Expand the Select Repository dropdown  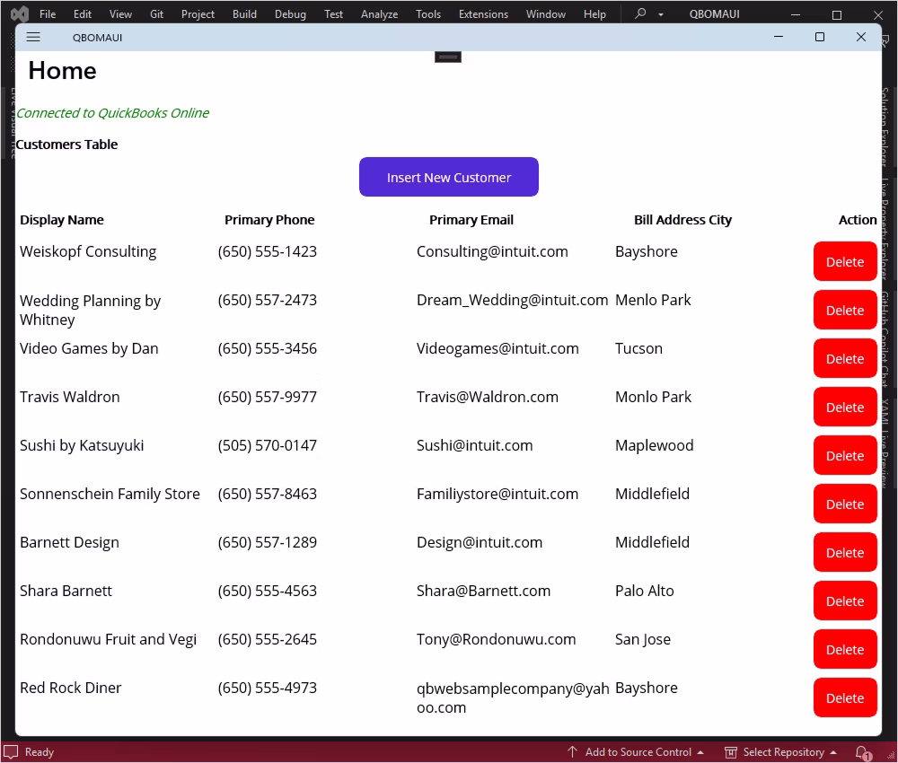[x=833, y=752]
